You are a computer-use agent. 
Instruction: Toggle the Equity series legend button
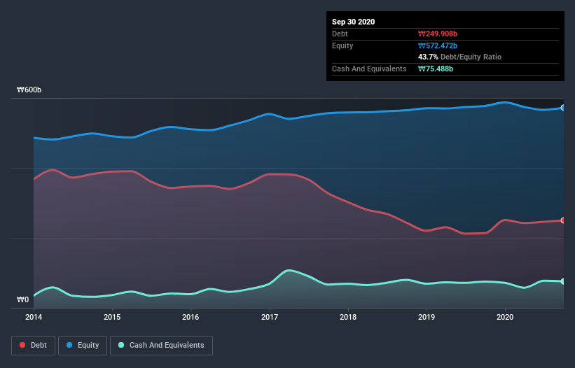click(x=83, y=346)
